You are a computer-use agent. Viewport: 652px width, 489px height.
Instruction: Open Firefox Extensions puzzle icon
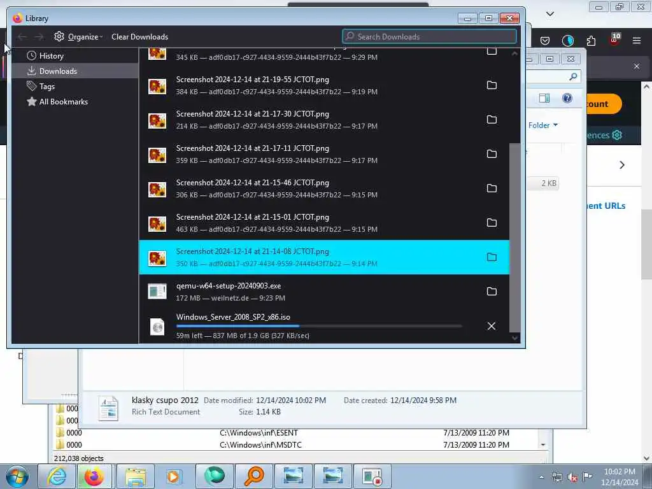[591, 41]
